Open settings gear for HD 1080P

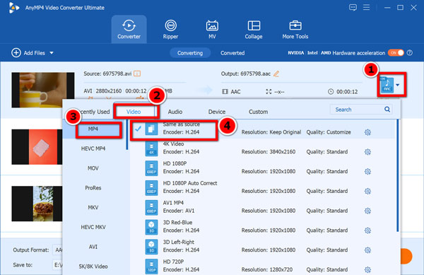(367, 172)
